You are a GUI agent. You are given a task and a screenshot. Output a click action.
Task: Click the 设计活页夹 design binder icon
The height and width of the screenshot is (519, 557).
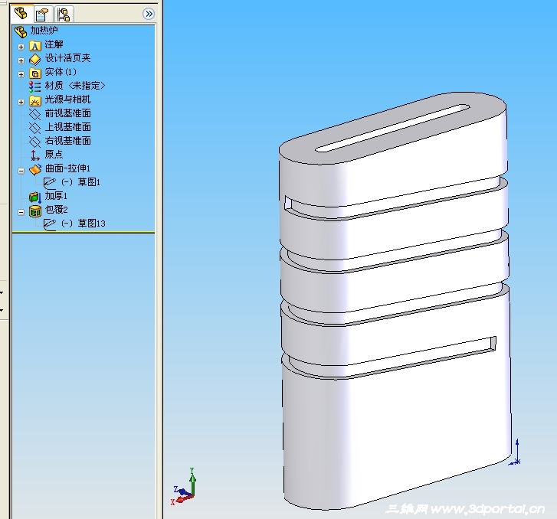click(x=34, y=59)
